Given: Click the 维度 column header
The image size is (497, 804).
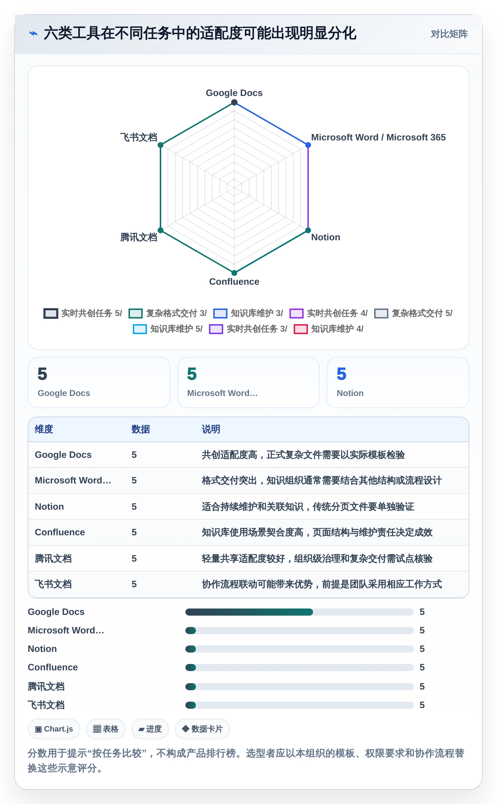Looking at the screenshot, I should click(44, 429).
